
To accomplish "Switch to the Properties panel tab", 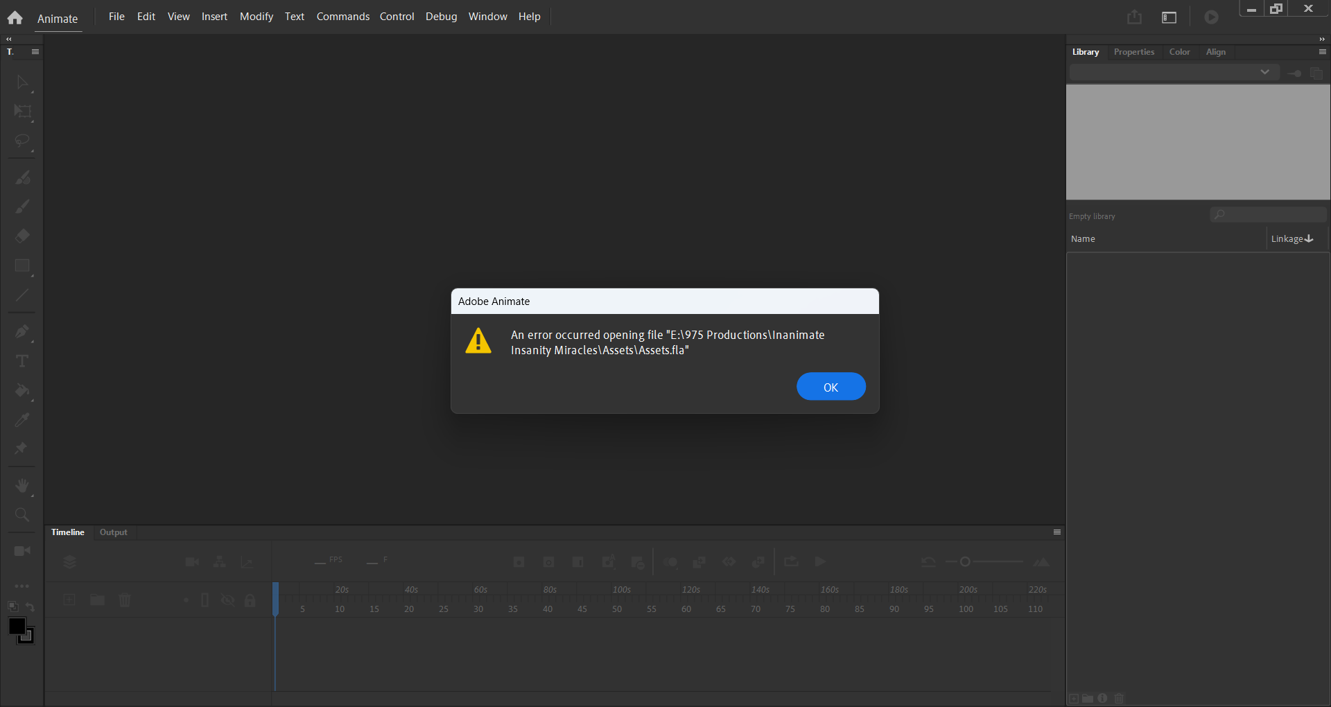I will coord(1134,52).
